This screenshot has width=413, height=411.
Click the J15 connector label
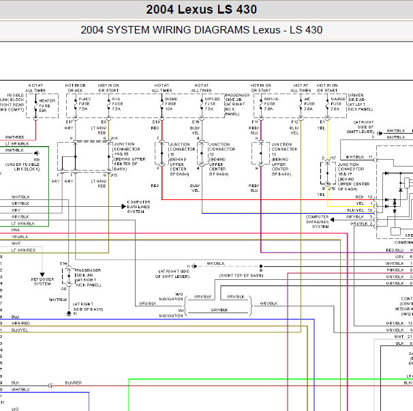click(x=114, y=175)
